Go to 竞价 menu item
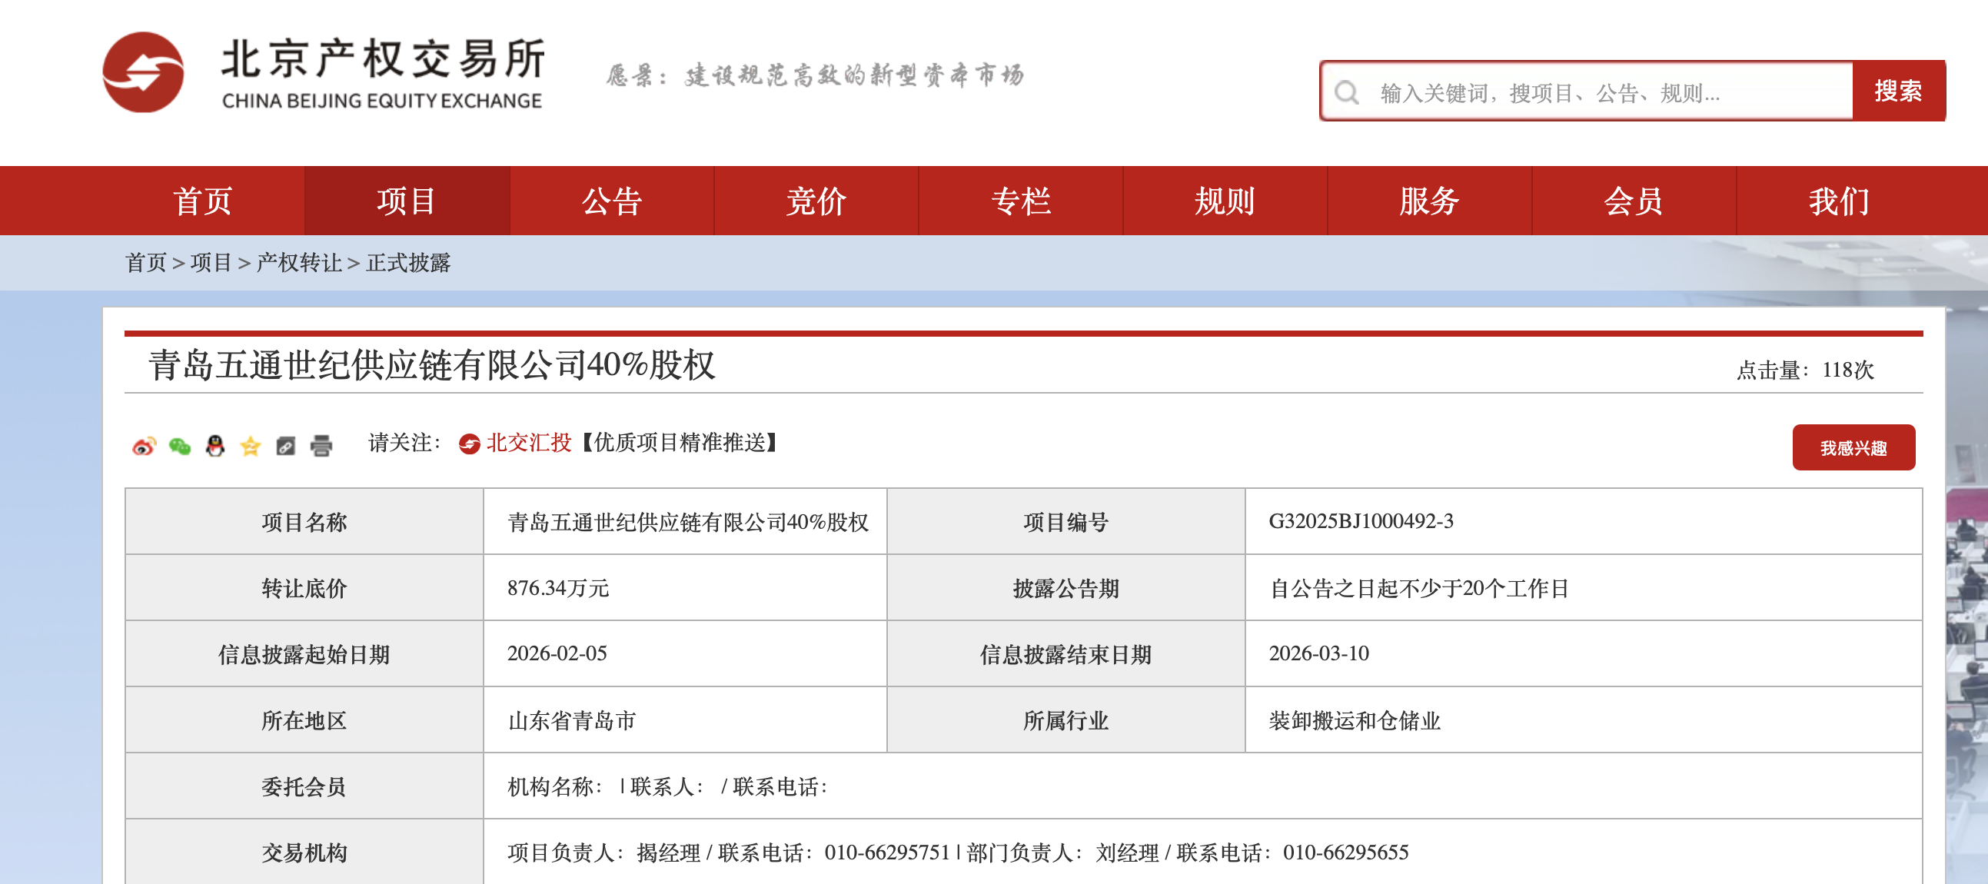The width and height of the screenshot is (1988, 884). pos(816,201)
